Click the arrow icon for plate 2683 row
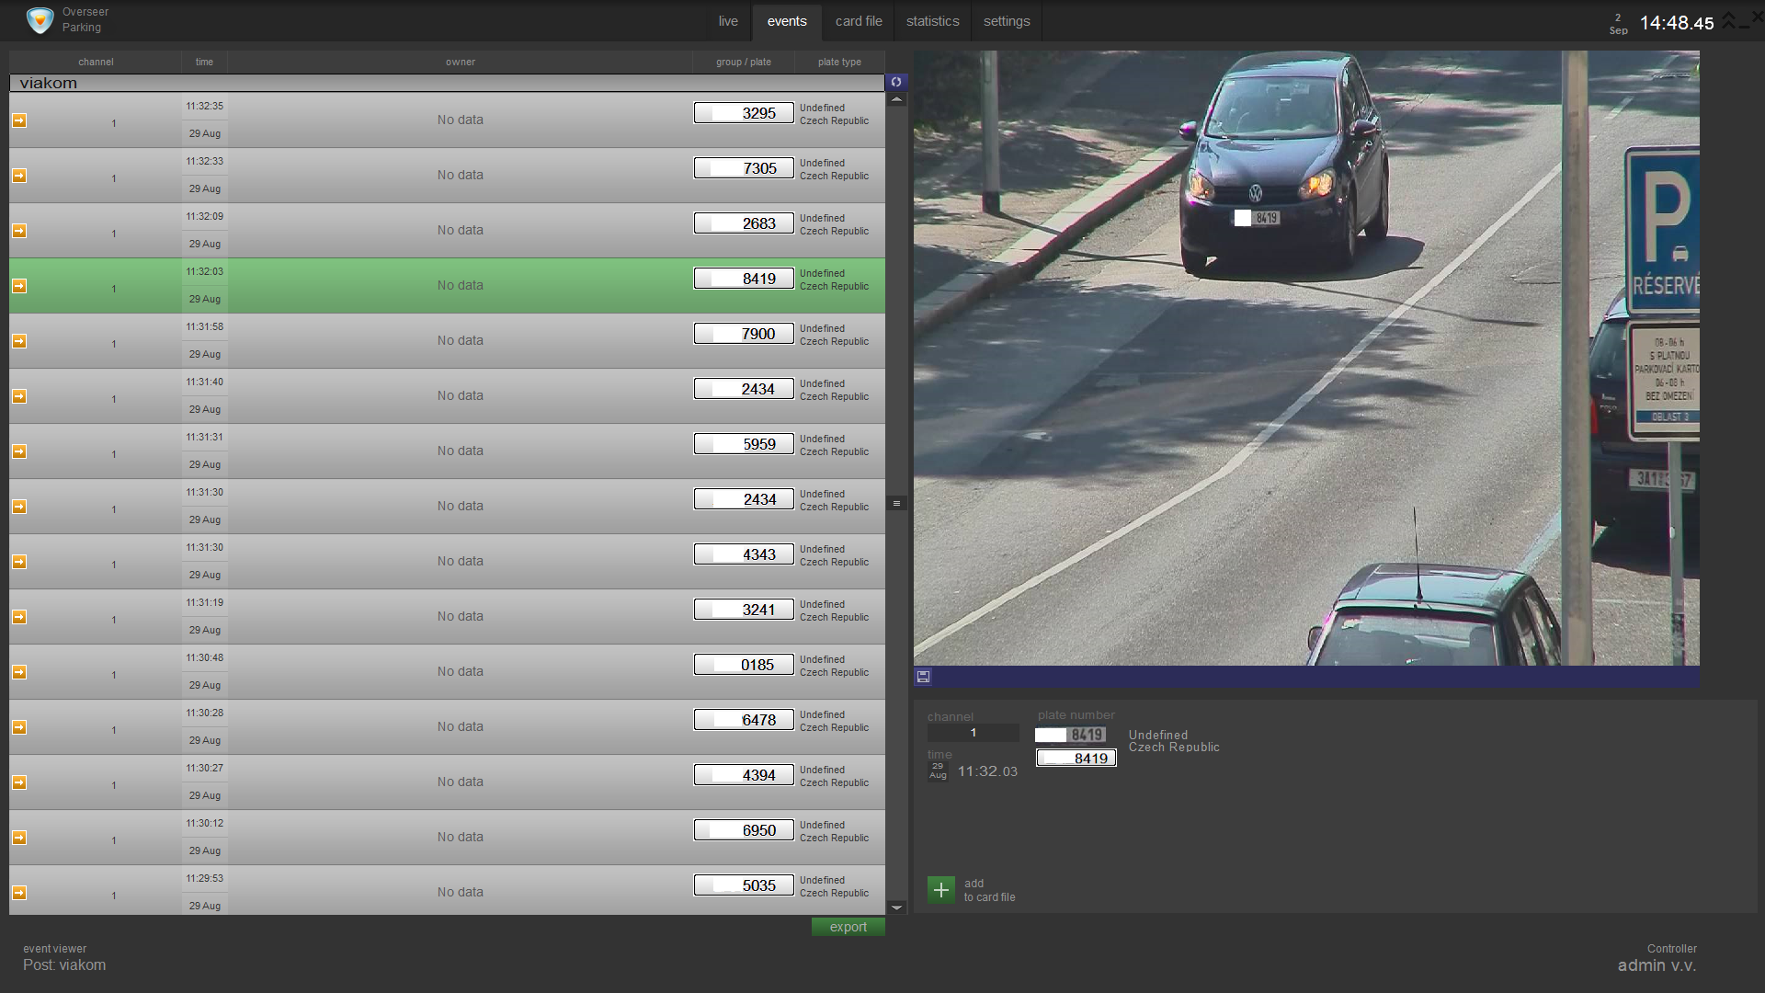The image size is (1765, 993). (x=19, y=231)
